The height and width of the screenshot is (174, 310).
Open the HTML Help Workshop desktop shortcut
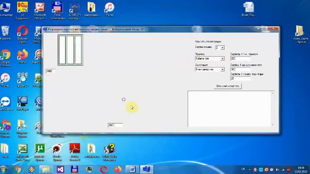pos(109,152)
